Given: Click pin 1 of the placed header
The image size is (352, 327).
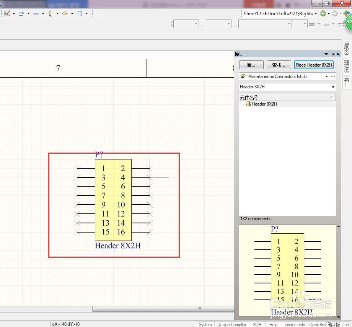Looking at the screenshot, I should coord(86,168).
